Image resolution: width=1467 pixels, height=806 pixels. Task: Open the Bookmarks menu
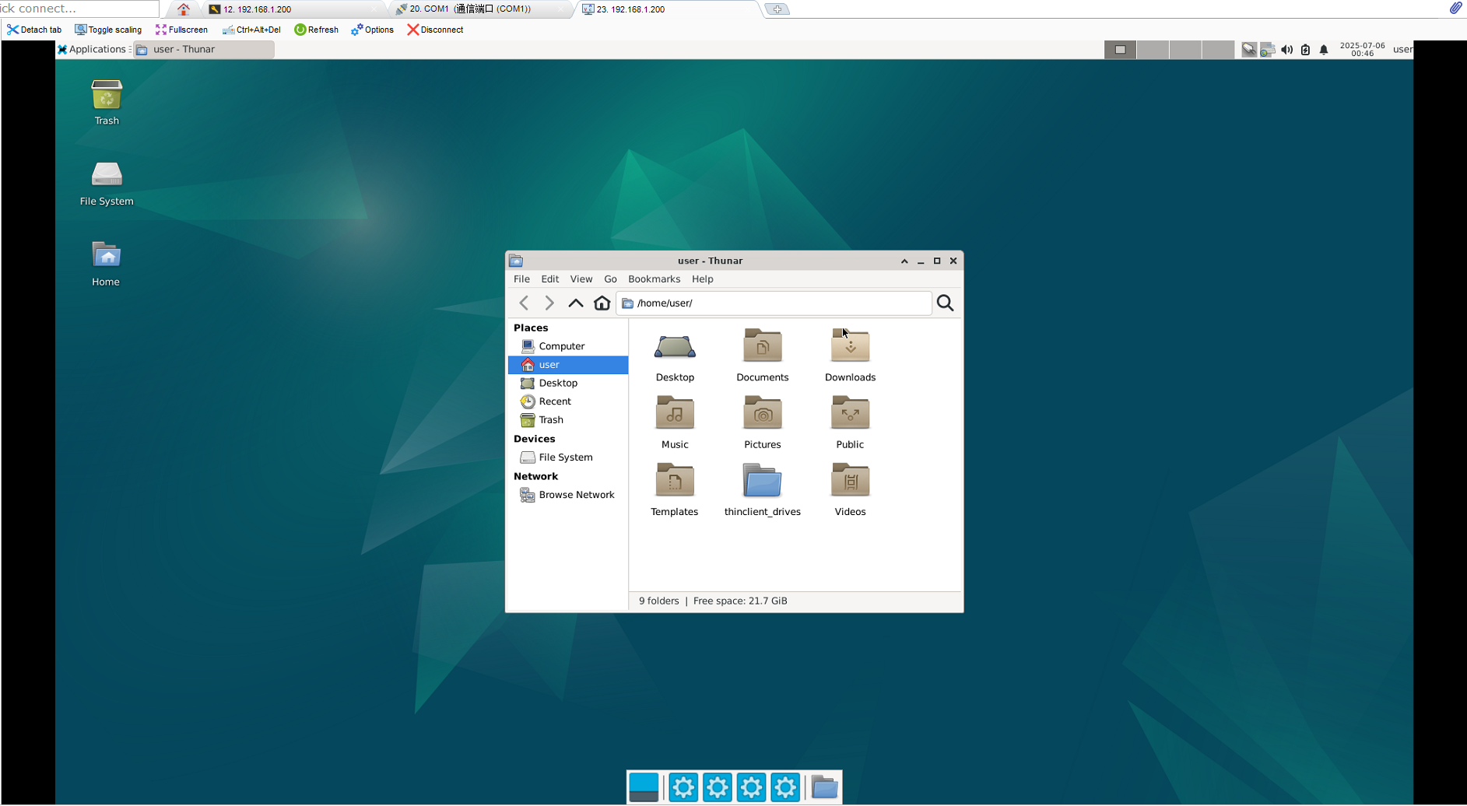[x=654, y=279]
